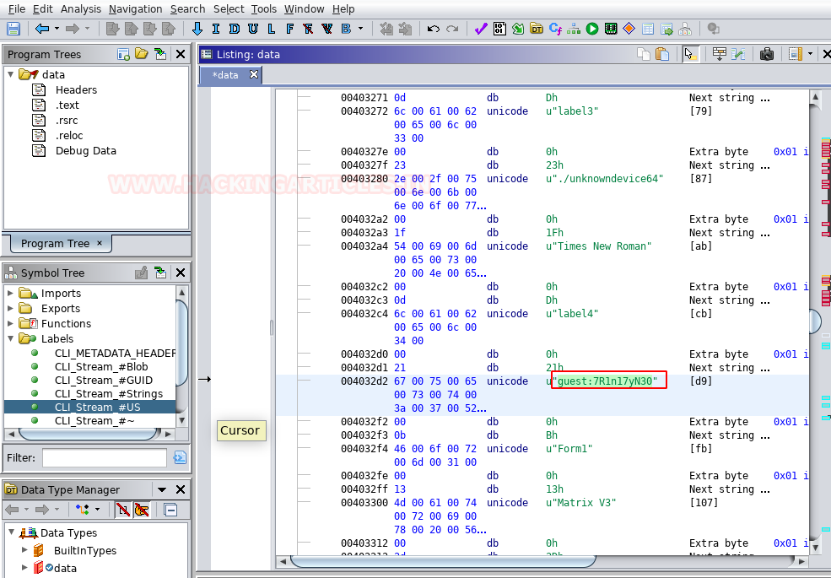Click the 'L' next label icon

click(x=272, y=29)
